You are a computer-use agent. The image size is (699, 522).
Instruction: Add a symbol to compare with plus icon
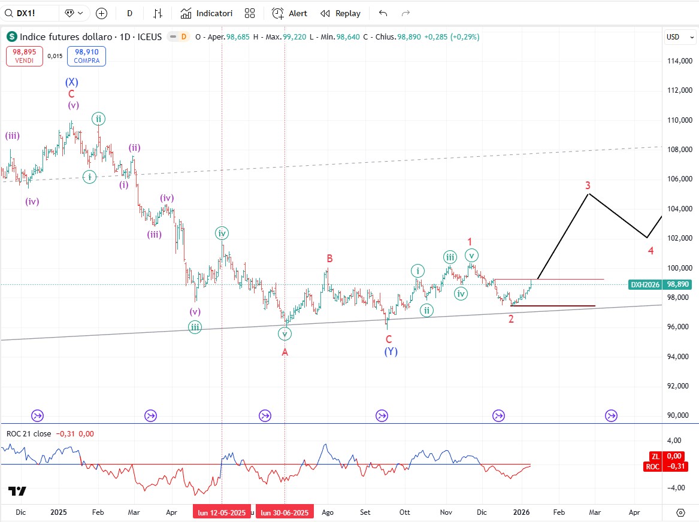(x=101, y=13)
